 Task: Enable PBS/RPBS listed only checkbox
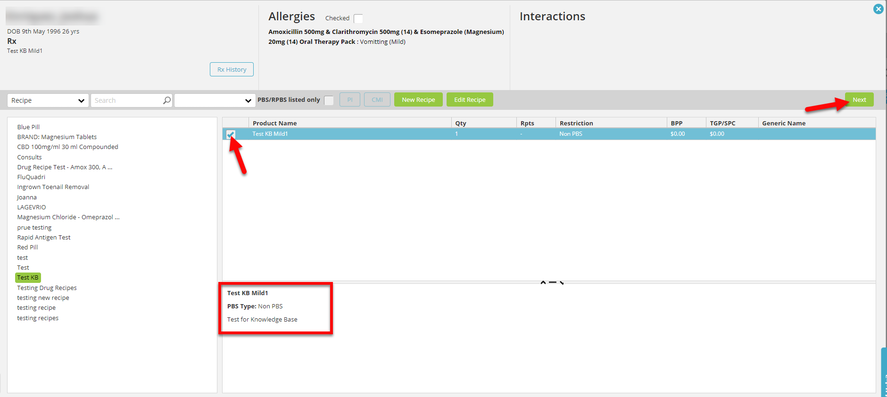329,100
